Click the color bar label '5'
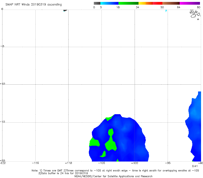 [101, 7]
